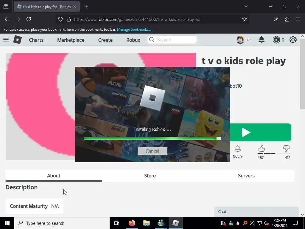Image resolution: width=305 pixels, height=229 pixels.
Task: Click the muted volume tray icon
Action: pos(266,223)
